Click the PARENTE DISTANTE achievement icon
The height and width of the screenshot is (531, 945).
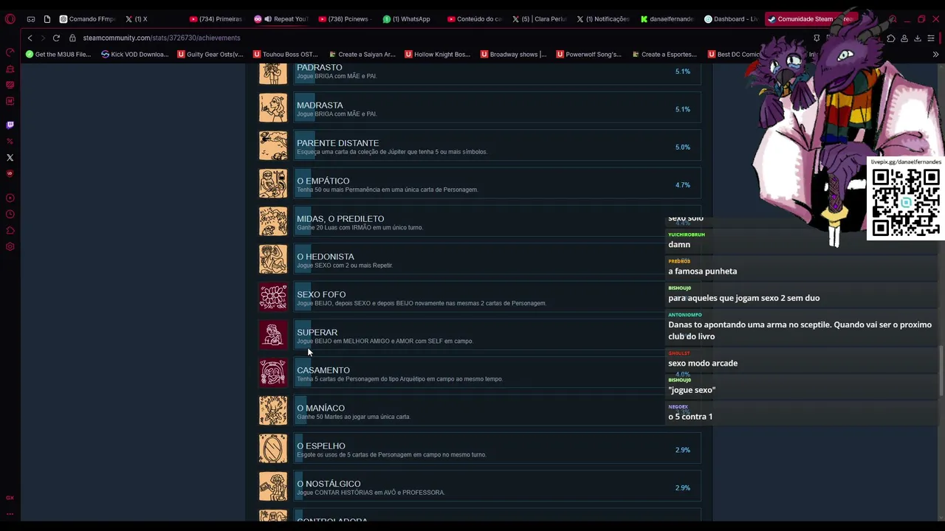point(273,146)
